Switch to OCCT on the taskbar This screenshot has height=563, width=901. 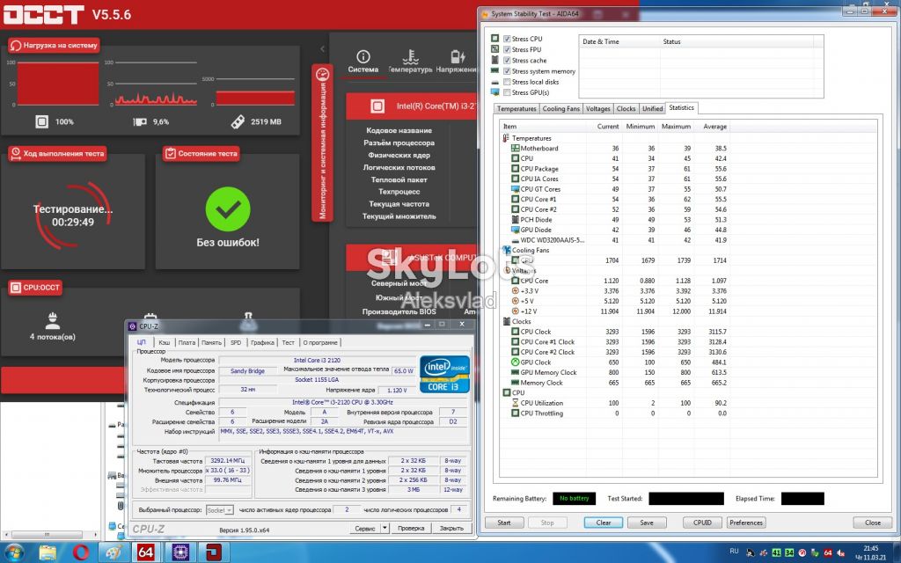(x=214, y=552)
